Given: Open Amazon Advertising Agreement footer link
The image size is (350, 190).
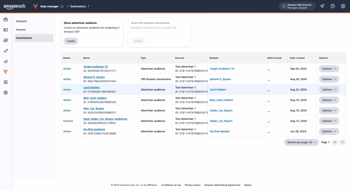Looking at the screenshot, I should (x=222, y=185).
